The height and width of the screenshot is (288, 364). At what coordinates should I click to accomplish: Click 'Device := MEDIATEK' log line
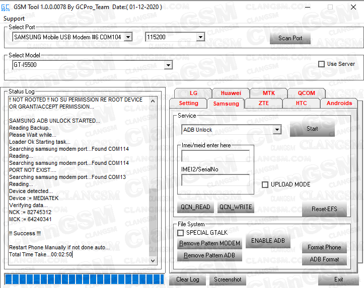pyautogui.click(x=34, y=198)
